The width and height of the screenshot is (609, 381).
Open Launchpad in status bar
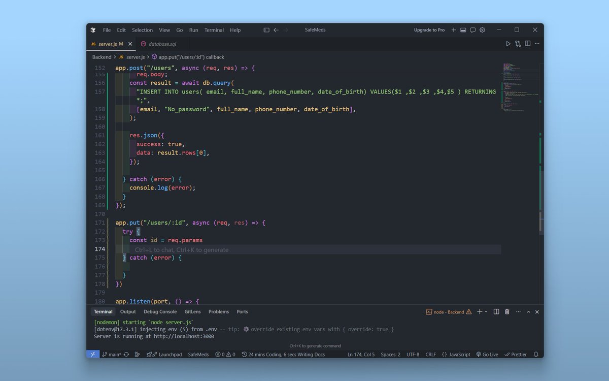click(x=164, y=354)
